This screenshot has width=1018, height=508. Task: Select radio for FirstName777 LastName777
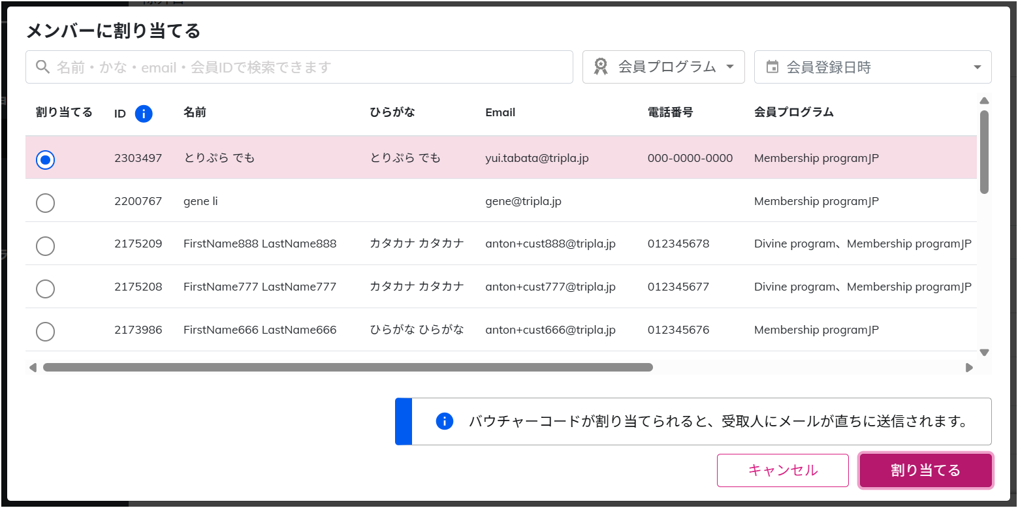(45, 289)
